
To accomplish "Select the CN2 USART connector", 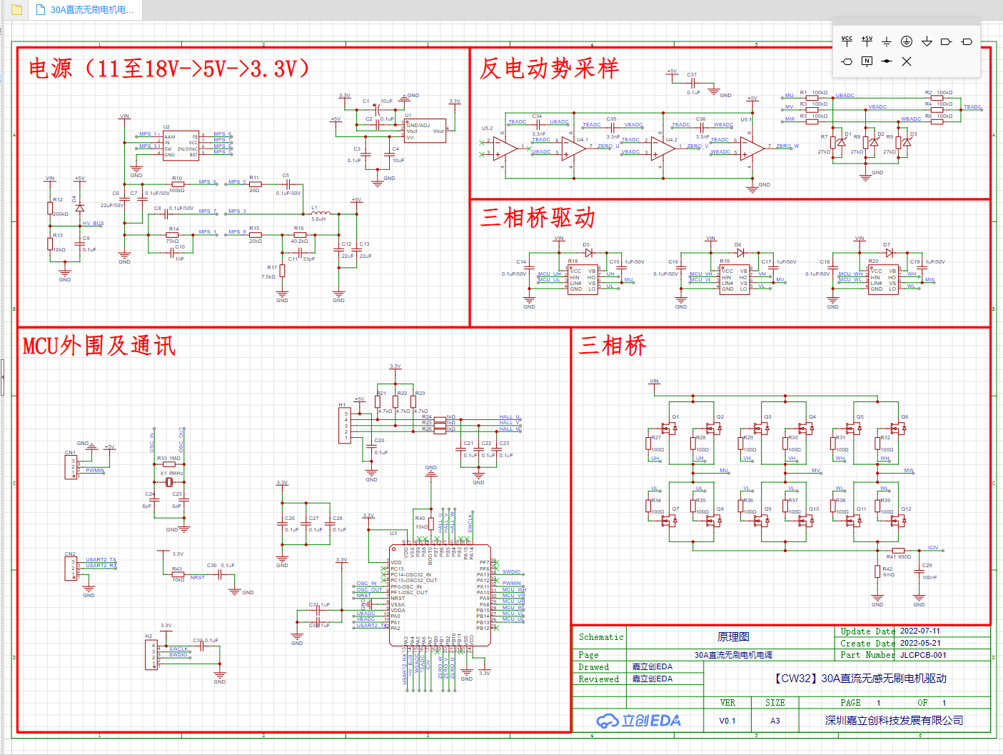I will click(x=71, y=569).
